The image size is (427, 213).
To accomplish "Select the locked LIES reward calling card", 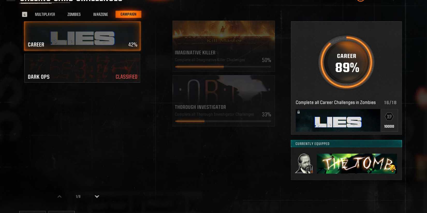I will point(338,120).
